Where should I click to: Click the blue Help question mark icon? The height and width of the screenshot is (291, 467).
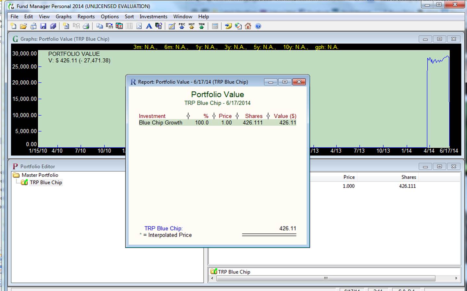click(x=258, y=26)
